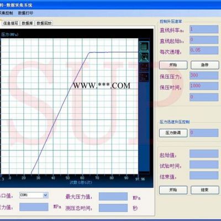Open the 数据打印 menu
Viewport: 221px width, 221px height.
[25, 13]
